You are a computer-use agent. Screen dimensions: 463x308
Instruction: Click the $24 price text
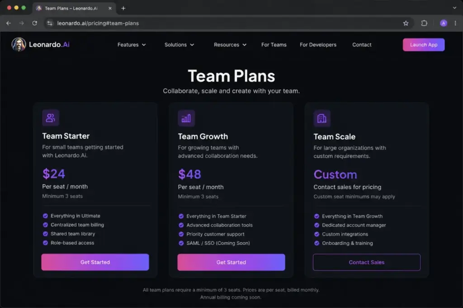pyautogui.click(x=53, y=174)
